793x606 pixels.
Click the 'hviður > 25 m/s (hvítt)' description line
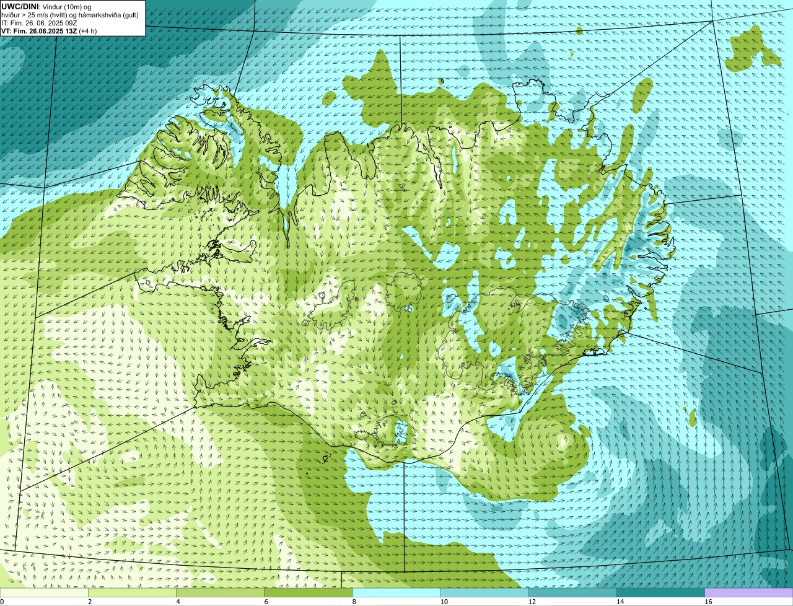69,15
